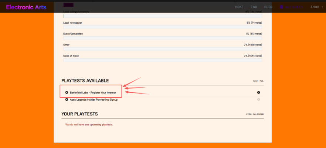The width and height of the screenshot is (326, 148).
Task: Click 'You do not have any upcoming playtests.' text
Action: click(x=89, y=125)
